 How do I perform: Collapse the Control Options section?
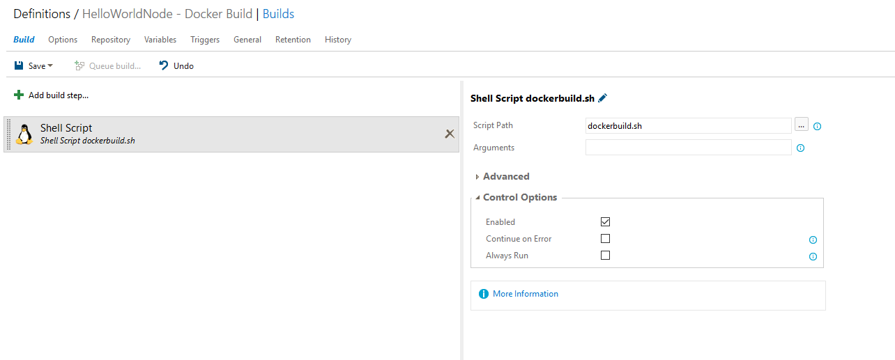click(x=477, y=198)
